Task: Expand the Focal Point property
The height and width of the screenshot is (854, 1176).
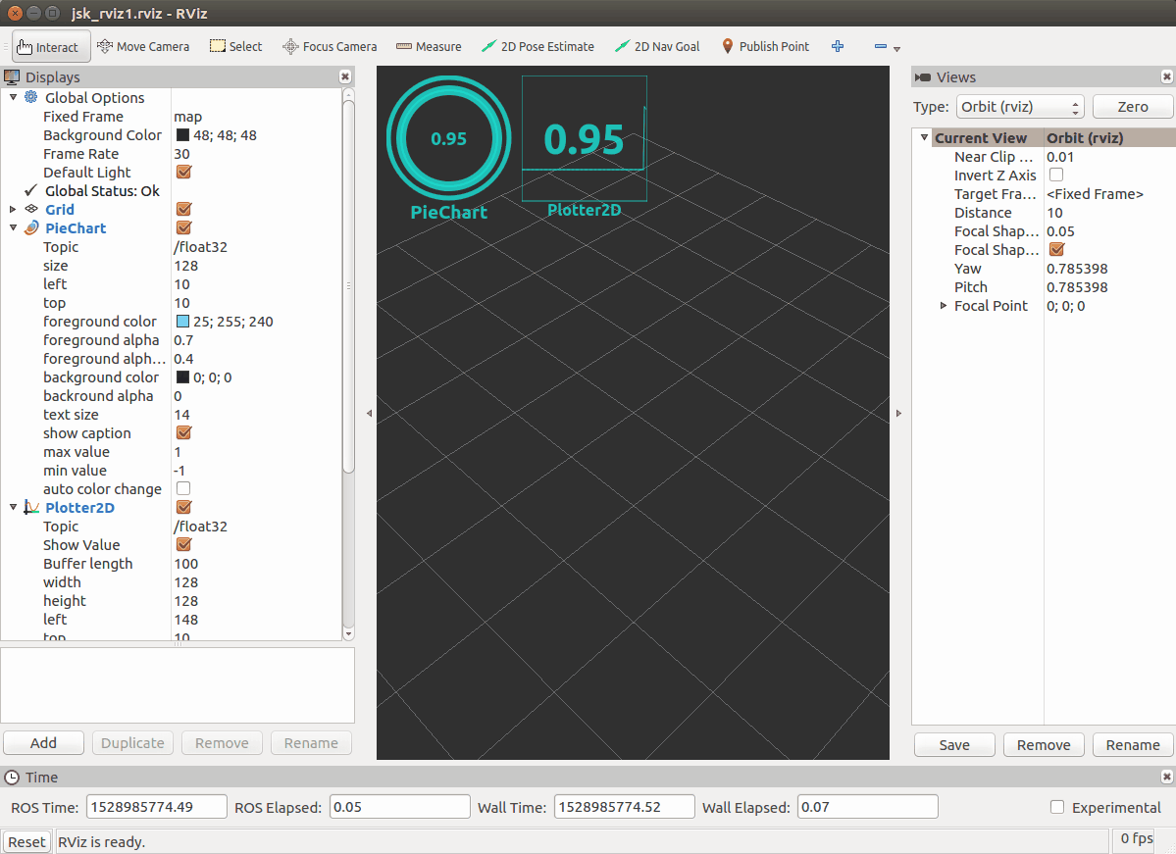Action: pos(944,306)
